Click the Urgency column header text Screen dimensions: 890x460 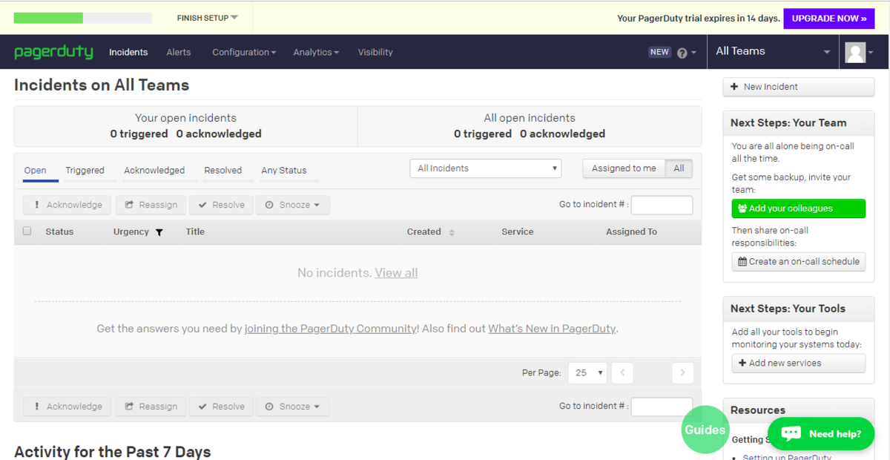[131, 231]
